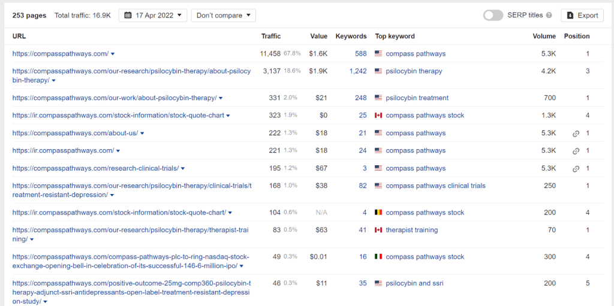Expand the dropdown arrow next to compasspathways.com/ URL
614x306 pixels.
coord(113,54)
